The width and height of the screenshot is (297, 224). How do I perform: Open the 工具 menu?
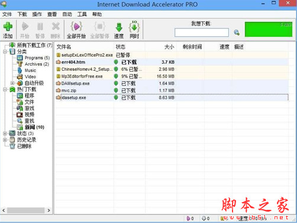point(82,14)
